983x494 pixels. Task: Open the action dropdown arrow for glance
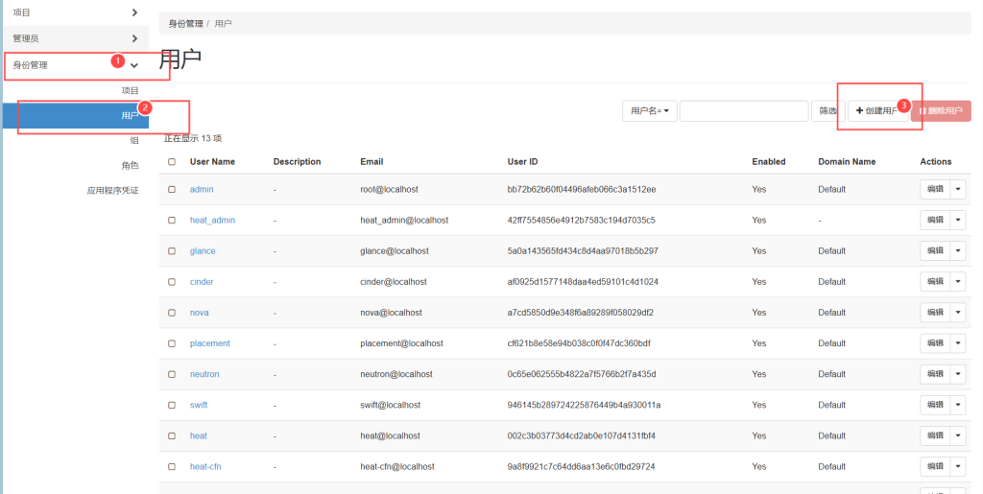pos(958,250)
